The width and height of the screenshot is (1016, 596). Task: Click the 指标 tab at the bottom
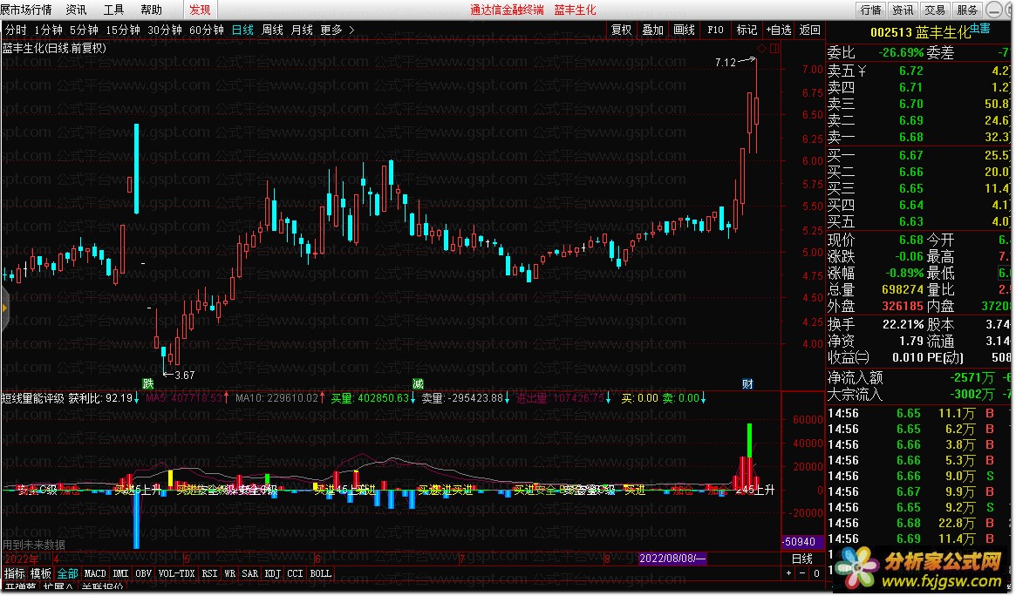(14, 574)
